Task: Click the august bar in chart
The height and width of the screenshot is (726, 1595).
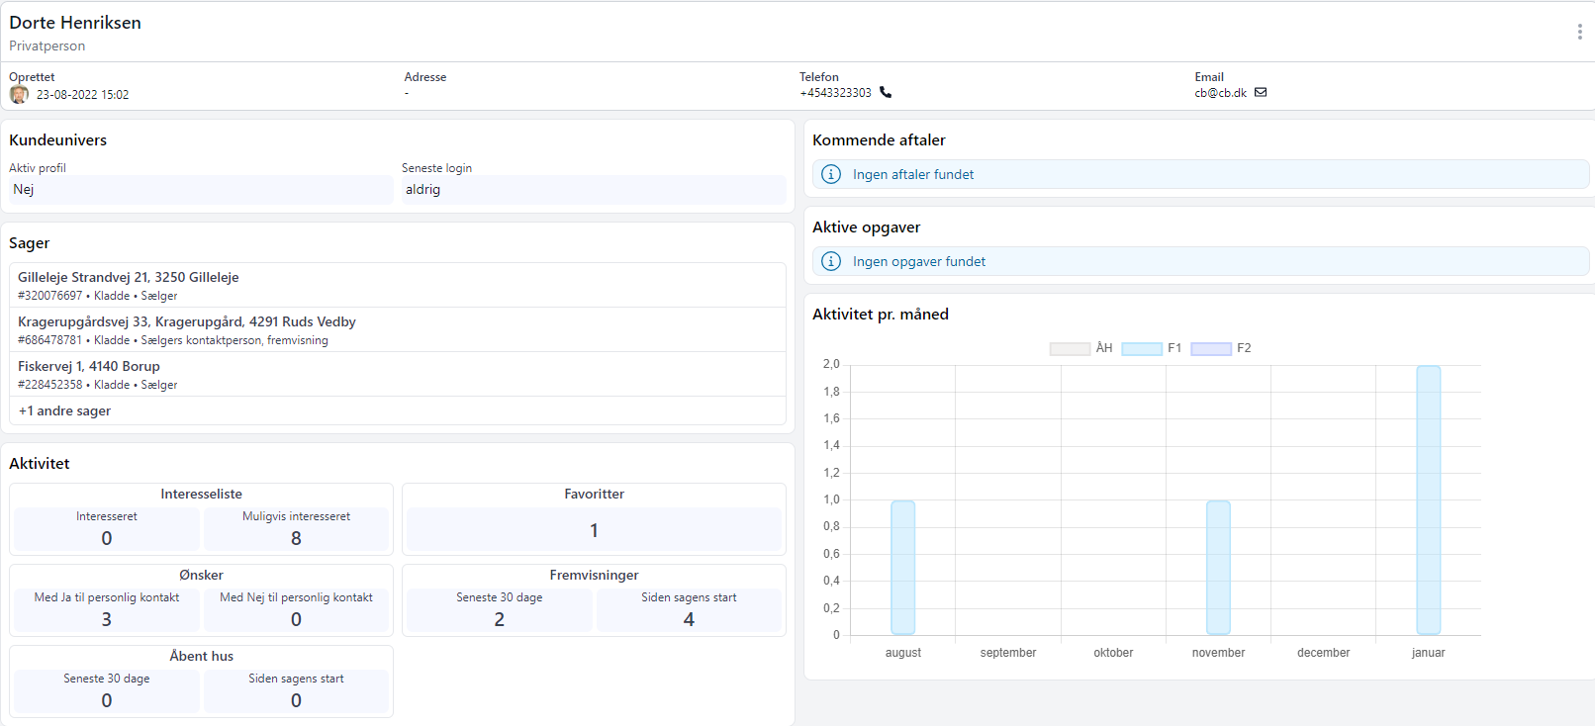Action: [x=902, y=567]
